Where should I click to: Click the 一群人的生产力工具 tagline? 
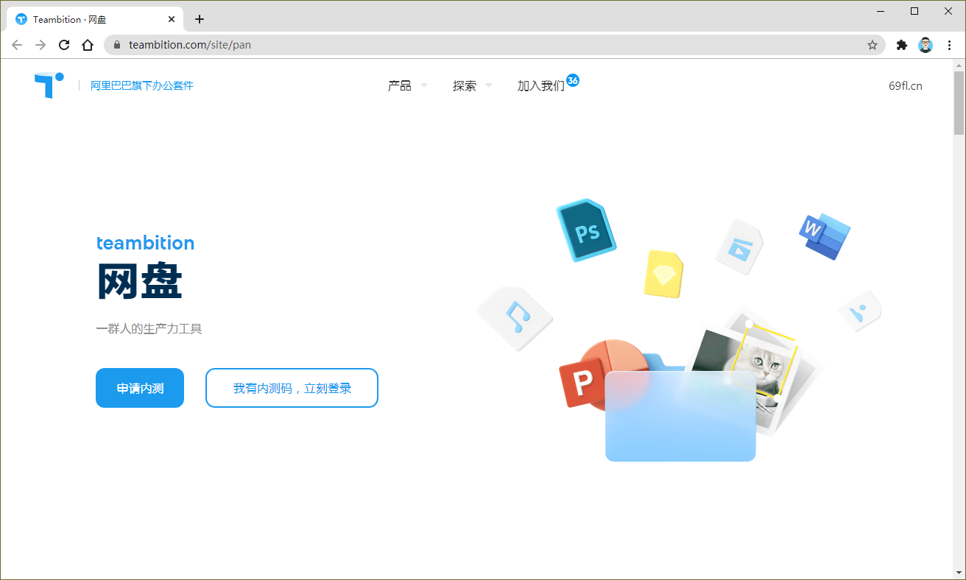coord(149,328)
